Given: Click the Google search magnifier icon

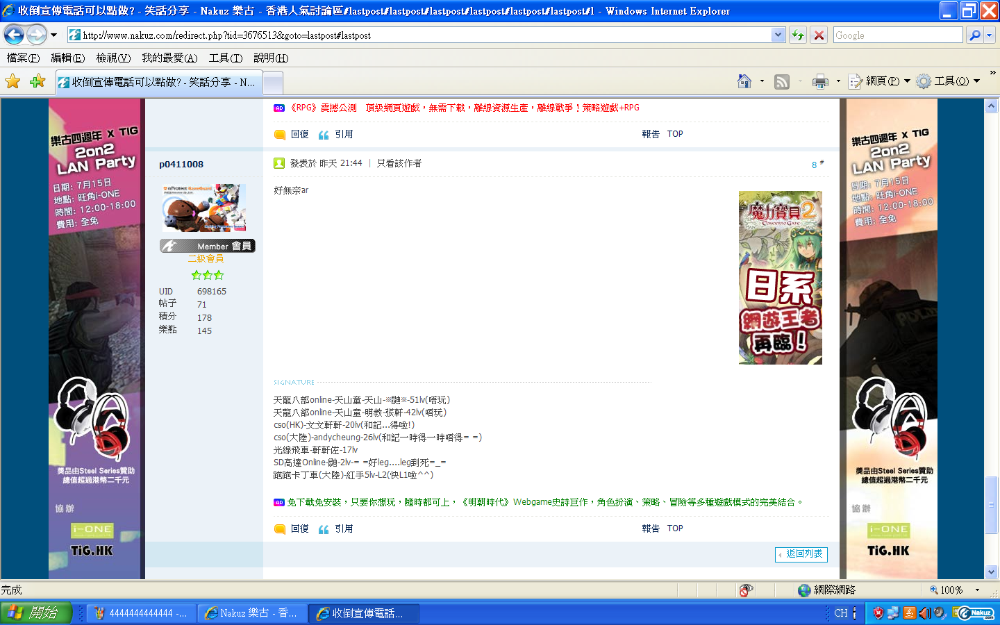Looking at the screenshot, I should (x=975, y=35).
